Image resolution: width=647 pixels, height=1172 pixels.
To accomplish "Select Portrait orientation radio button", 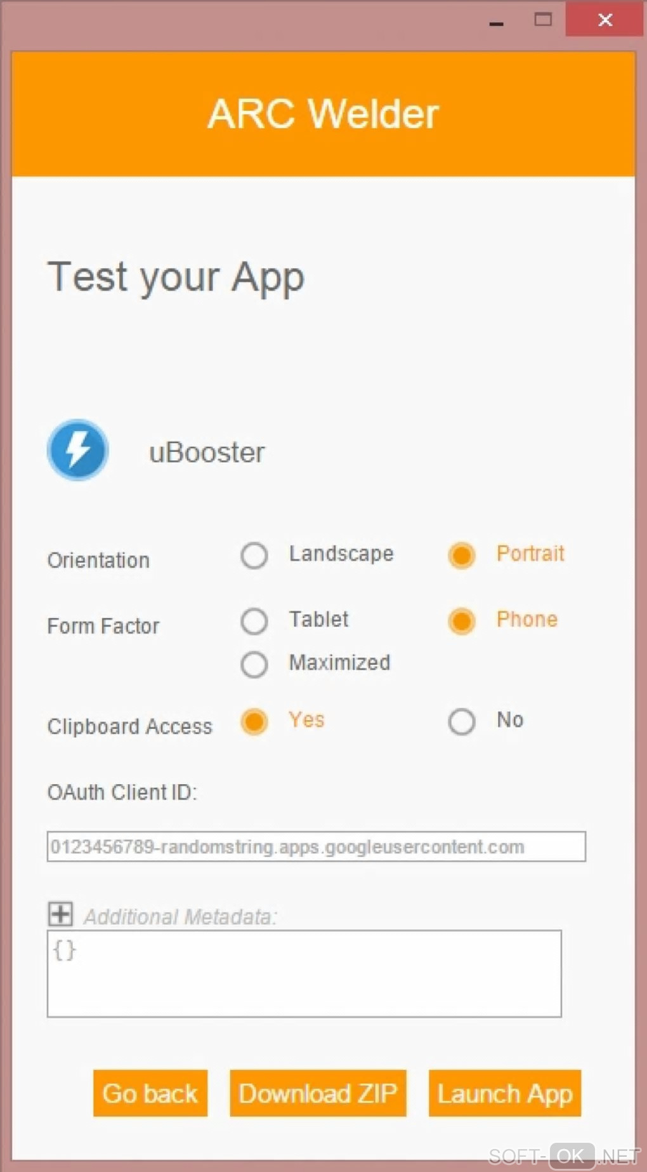I will tap(462, 556).
